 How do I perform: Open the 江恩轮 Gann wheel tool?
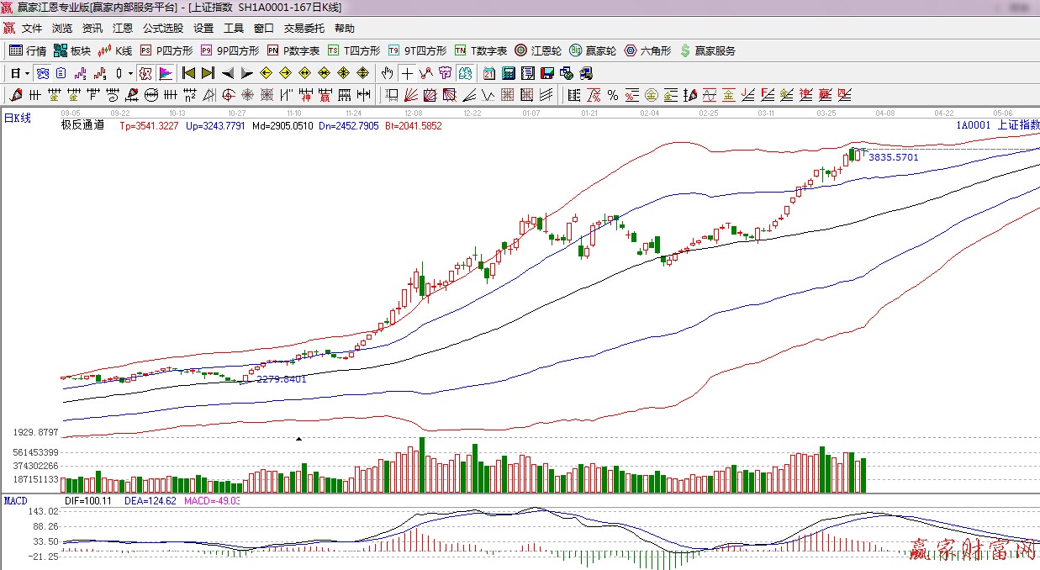click(x=538, y=50)
